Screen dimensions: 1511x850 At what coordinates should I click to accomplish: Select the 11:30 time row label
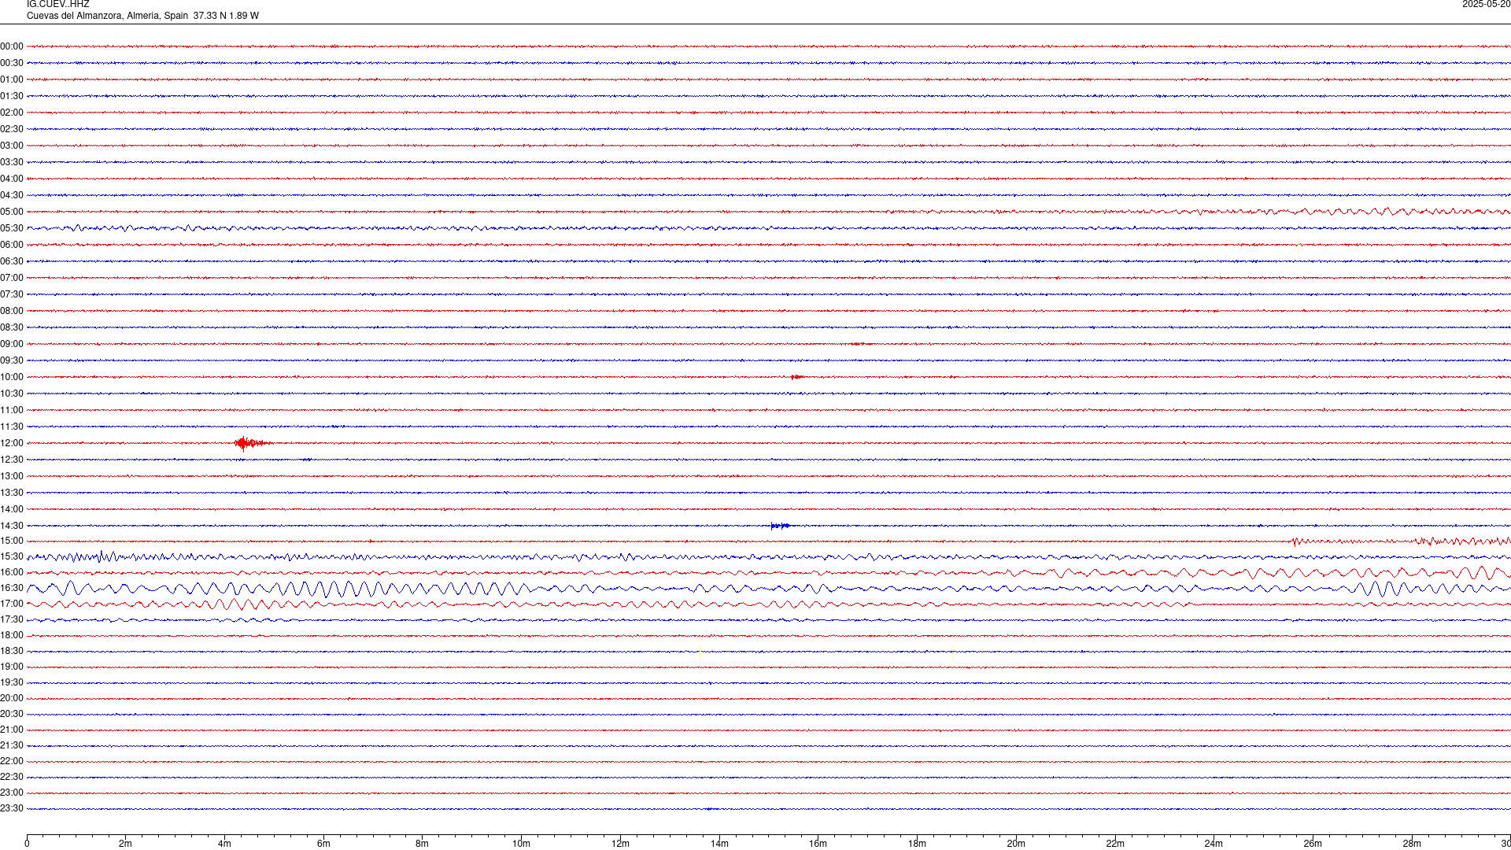[12, 427]
